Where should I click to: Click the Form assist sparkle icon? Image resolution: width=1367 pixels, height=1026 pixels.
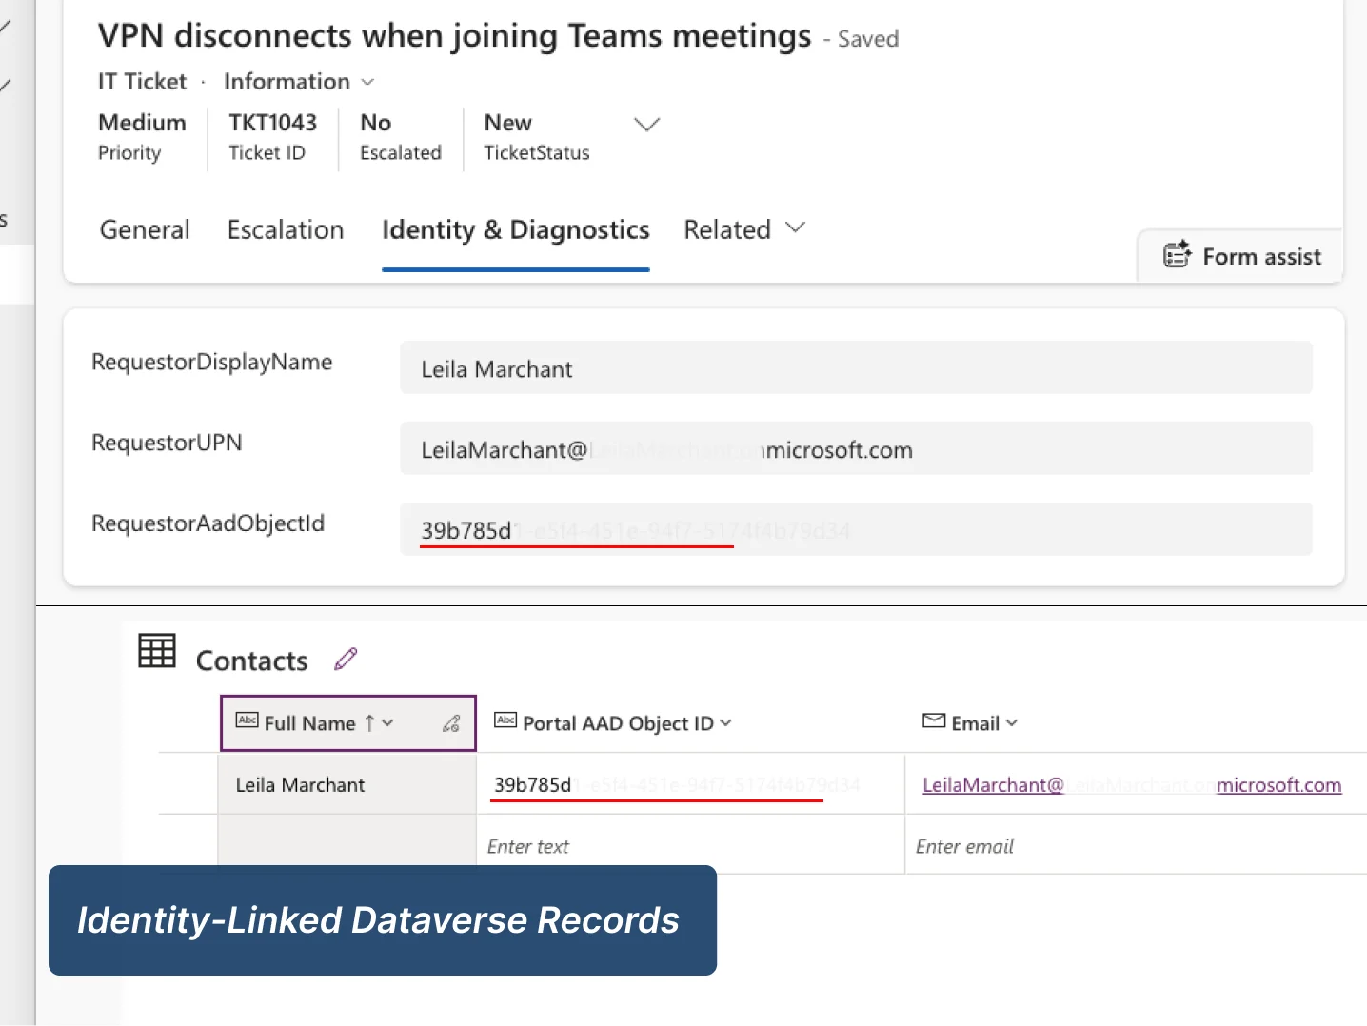(1178, 254)
